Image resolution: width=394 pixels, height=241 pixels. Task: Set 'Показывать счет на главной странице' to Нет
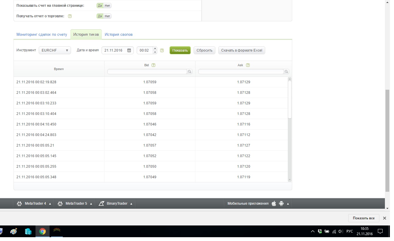point(107,6)
